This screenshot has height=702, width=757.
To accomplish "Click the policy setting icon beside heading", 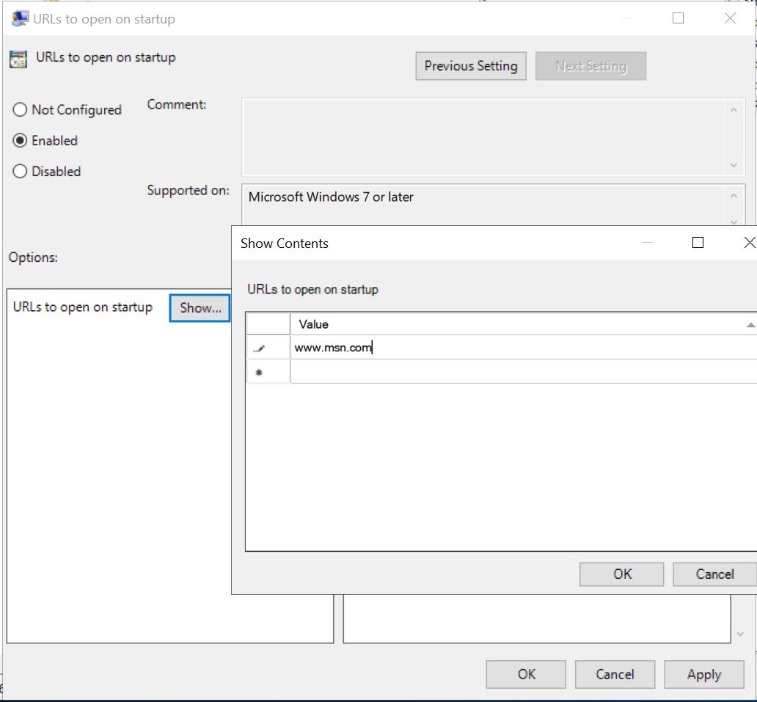I will tap(18, 59).
